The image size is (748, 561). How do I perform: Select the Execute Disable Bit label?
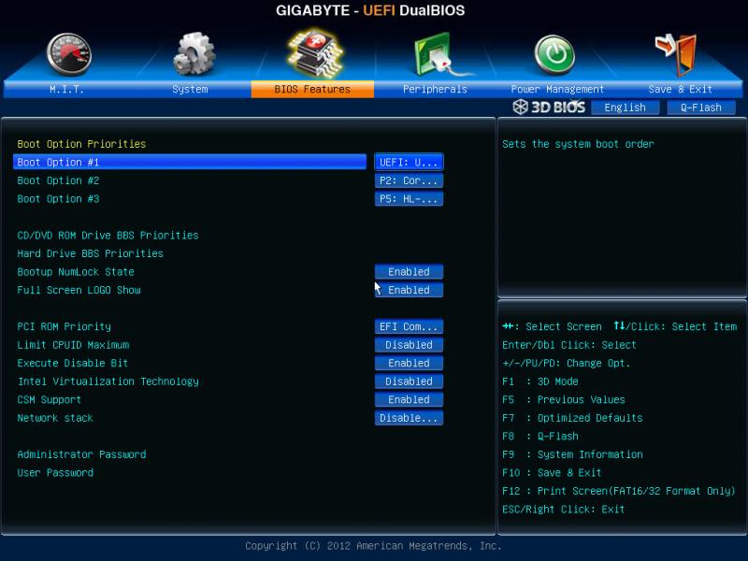(73, 363)
